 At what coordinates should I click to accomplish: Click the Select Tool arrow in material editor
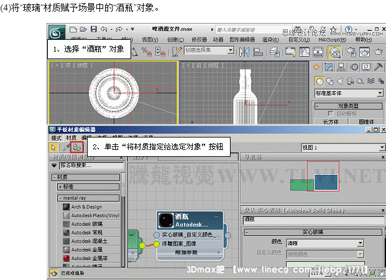tap(53, 147)
